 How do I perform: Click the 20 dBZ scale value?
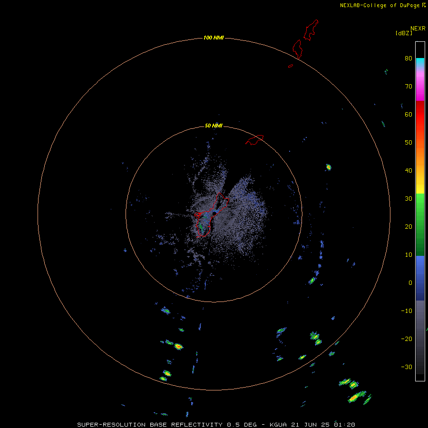click(409, 226)
